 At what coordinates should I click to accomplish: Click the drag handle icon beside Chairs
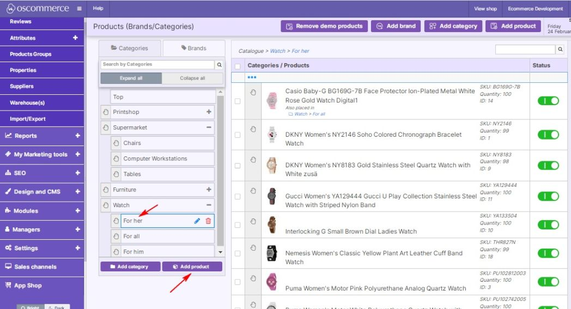click(x=116, y=143)
